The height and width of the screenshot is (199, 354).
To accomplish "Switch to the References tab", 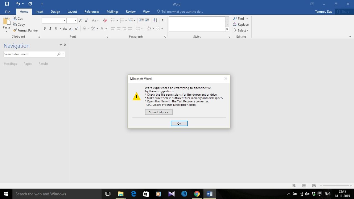I will click(92, 12).
